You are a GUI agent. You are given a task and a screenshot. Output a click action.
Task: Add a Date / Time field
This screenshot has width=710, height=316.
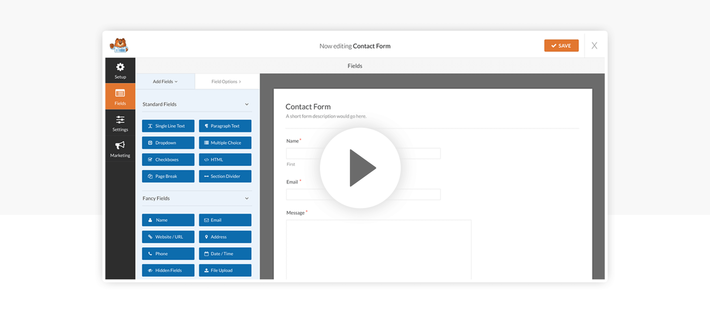pyautogui.click(x=225, y=254)
